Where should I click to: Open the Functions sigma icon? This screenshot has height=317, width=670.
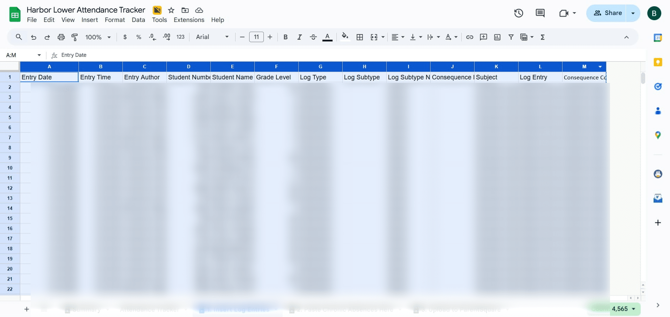click(x=543, y=37)
